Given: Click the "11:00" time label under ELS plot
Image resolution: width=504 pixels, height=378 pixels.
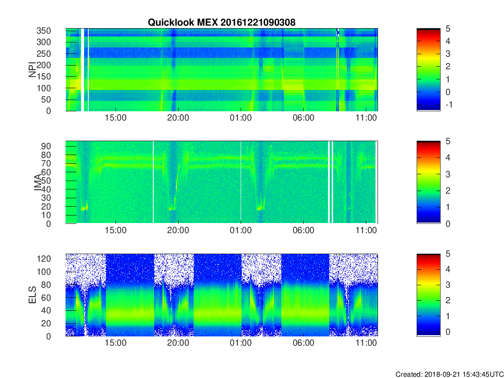Looking at the screenshot, I should coord(366,343).
